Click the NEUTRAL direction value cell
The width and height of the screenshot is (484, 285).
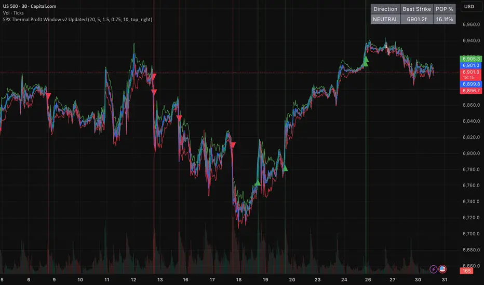point(385,19)
